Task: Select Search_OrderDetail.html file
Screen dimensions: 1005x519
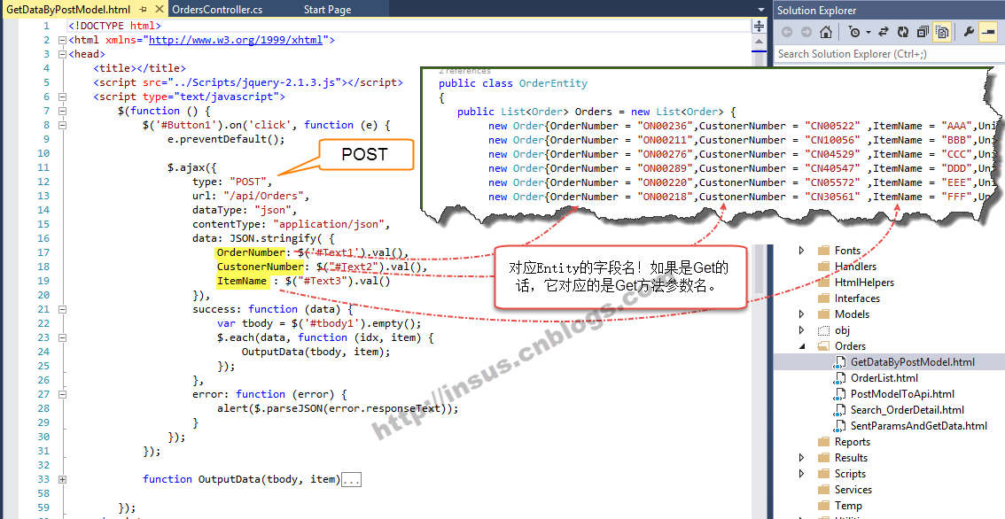Action: click(x=907, y=410)
